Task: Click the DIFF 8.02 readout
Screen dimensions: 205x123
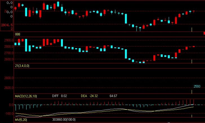Action: (59, 96)
